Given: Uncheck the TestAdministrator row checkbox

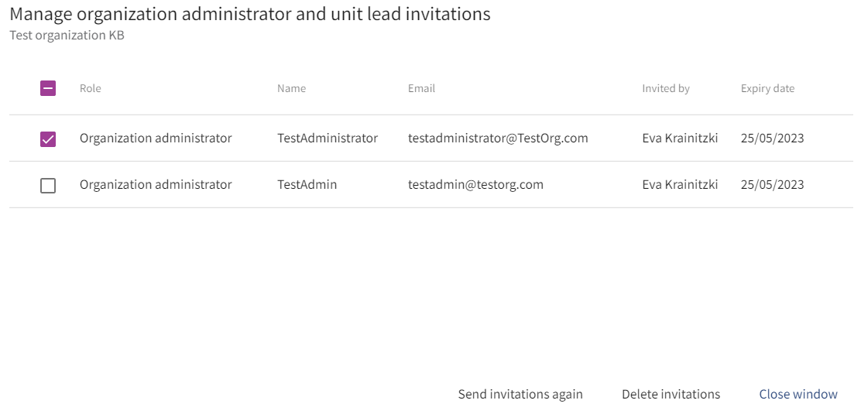Looking at the screenshot, I should tap(48, 139).
